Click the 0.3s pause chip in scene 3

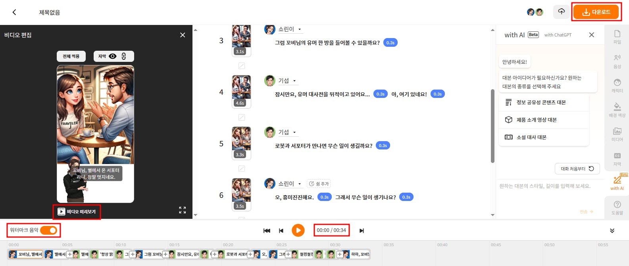click(x=390, y=43)
